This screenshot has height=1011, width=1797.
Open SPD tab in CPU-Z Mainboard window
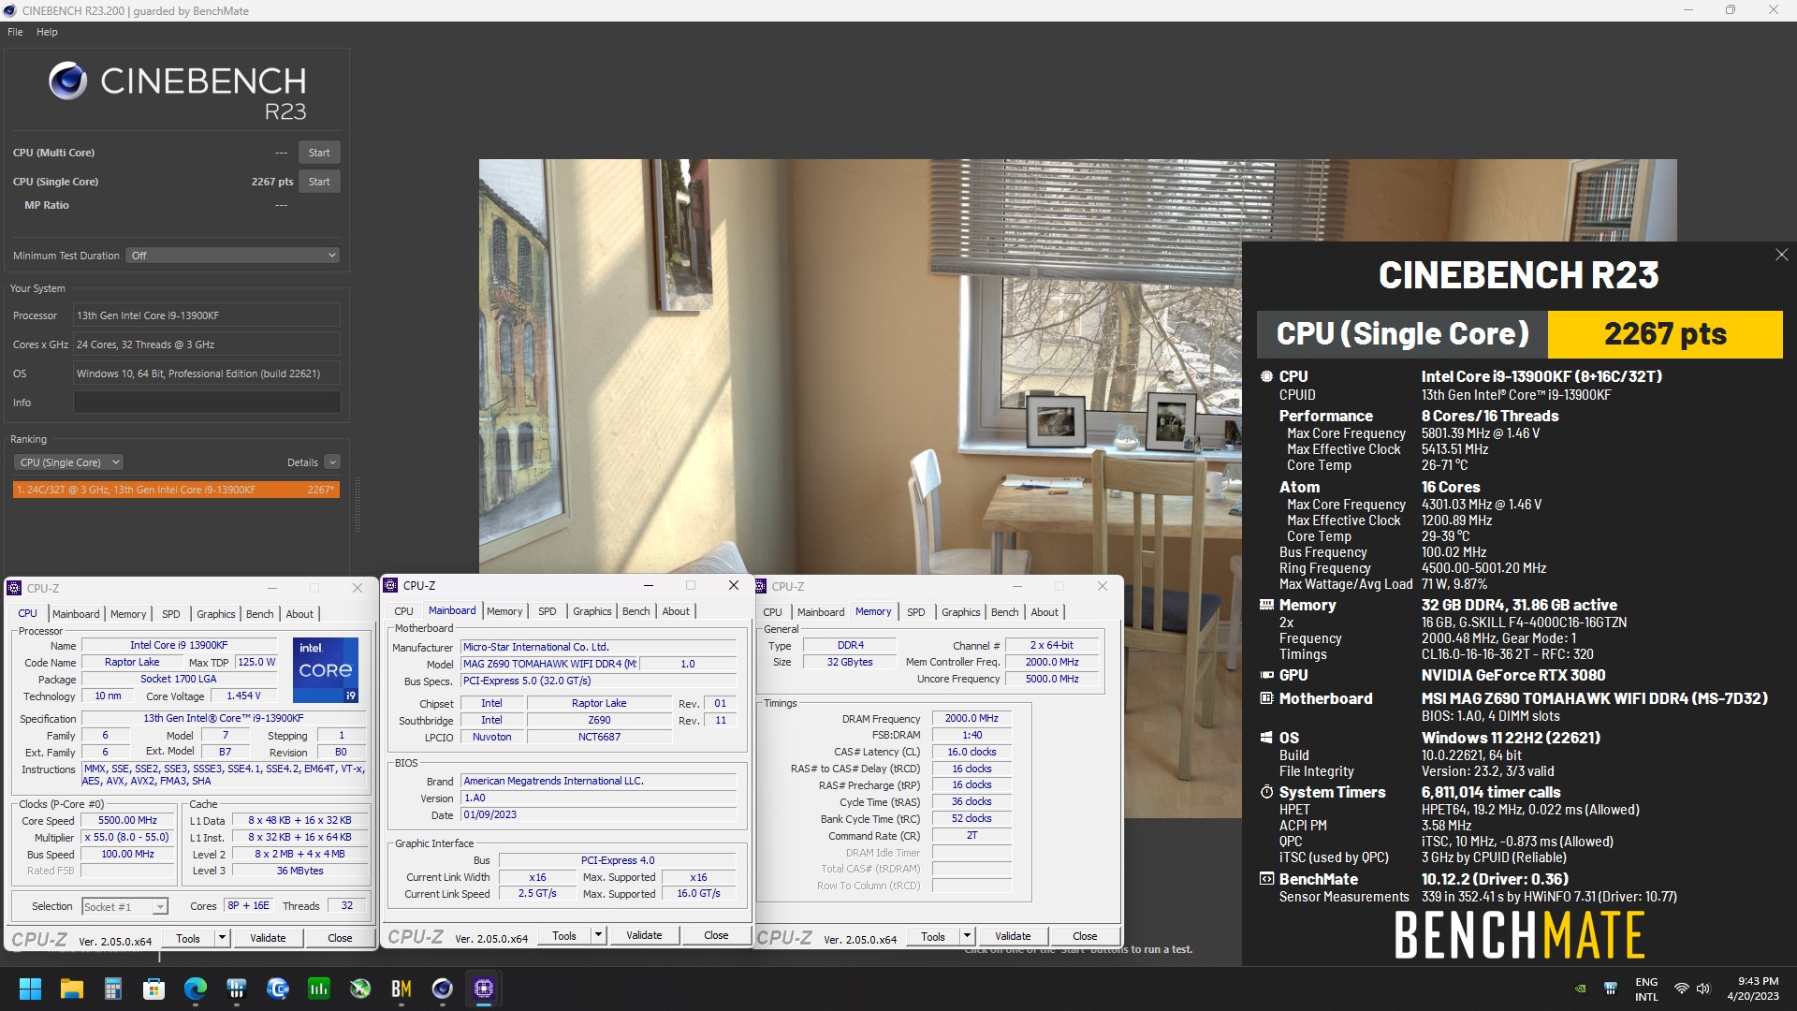click(548, 611)
